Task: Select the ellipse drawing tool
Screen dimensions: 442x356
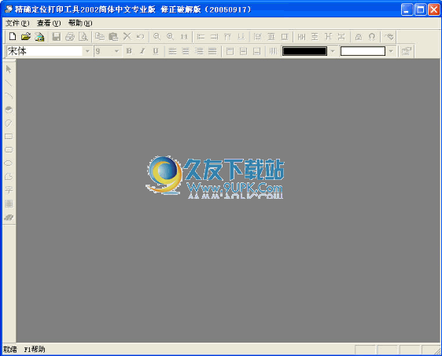Action: 9,163
